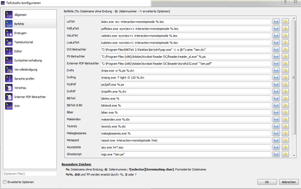Select the Befehle category

coord(30,24)
